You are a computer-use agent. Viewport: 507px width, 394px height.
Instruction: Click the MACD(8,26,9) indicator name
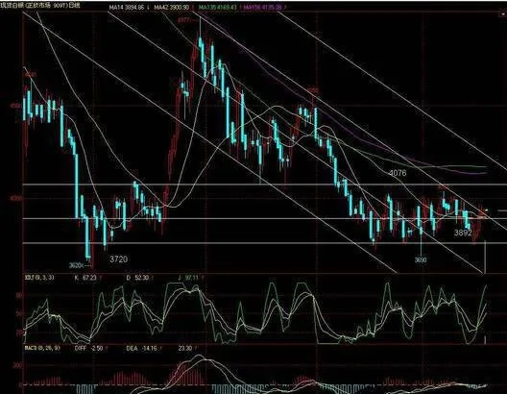coord(42,349)
